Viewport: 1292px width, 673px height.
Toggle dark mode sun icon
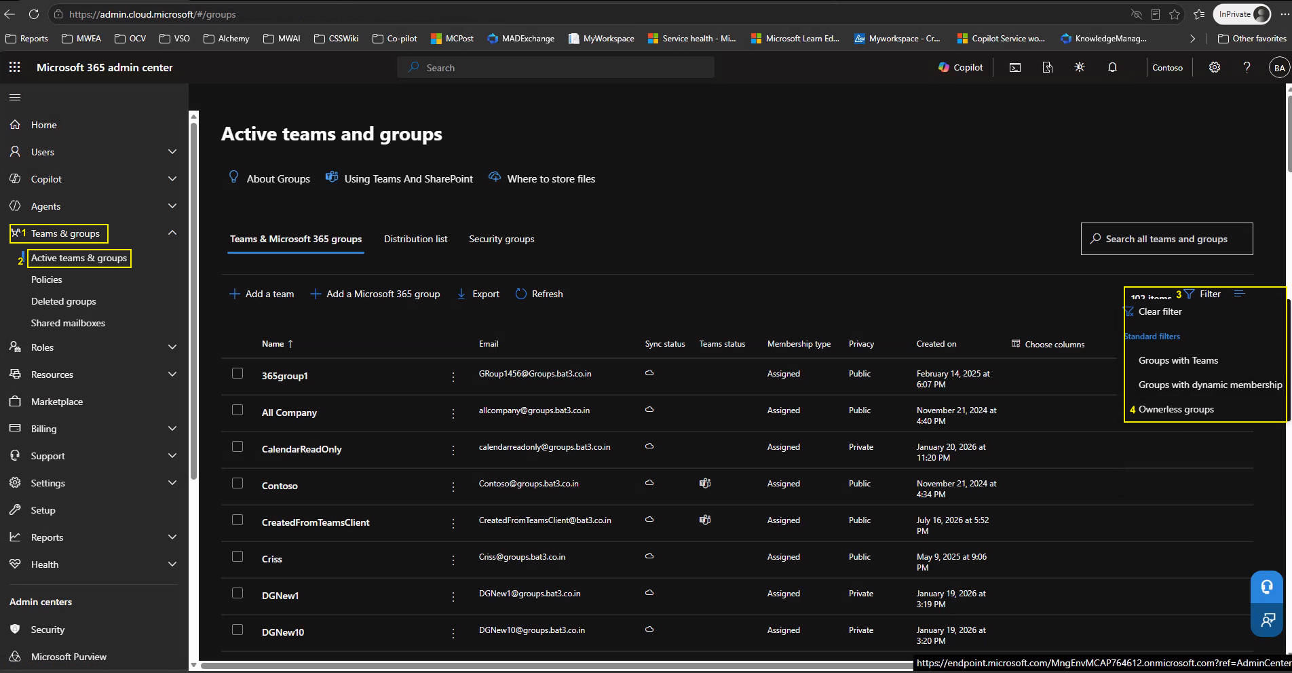1080,67
